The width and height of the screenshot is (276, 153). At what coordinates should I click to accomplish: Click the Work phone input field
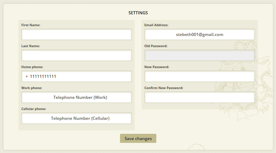point(77,97)
